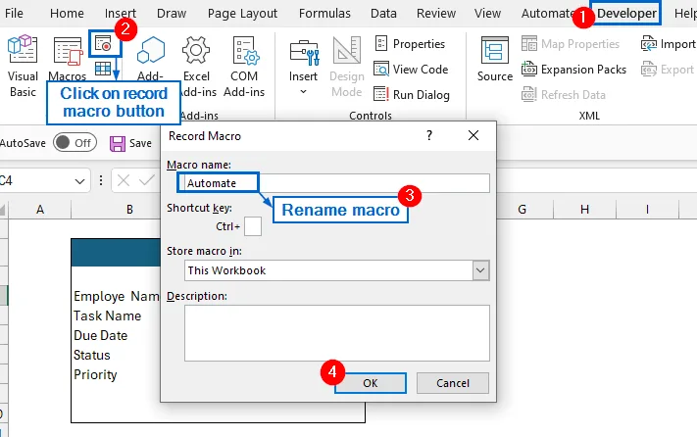
Task: Click the Record Macro ribbon icon
Action: (104, 44)
